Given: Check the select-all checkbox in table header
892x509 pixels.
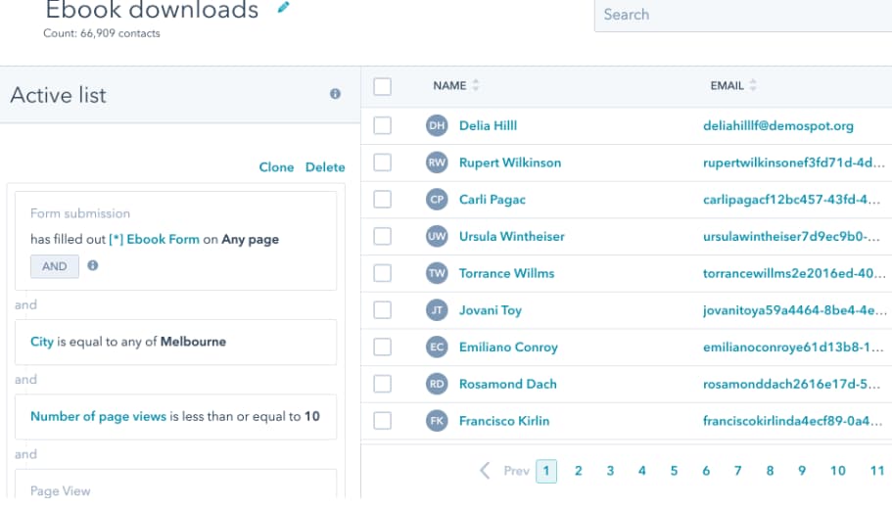Looking at the screenshot, I should pos(383,86).
